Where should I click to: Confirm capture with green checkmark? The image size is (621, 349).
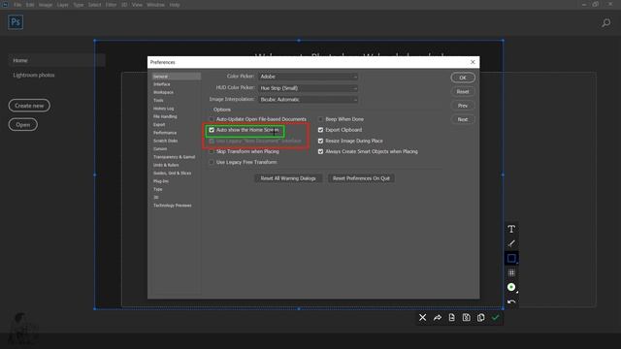tap(495, 318)
